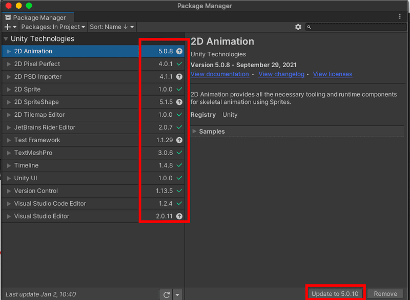Click the search magnifier icon

tap(309, 27)
